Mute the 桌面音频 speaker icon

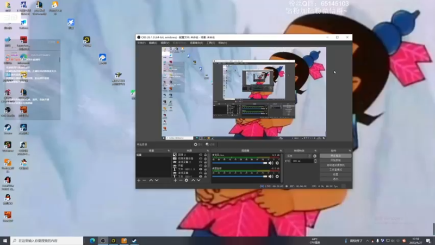(271, 176)
